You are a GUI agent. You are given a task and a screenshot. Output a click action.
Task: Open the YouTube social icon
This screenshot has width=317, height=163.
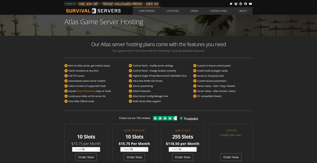click(250, 4)
